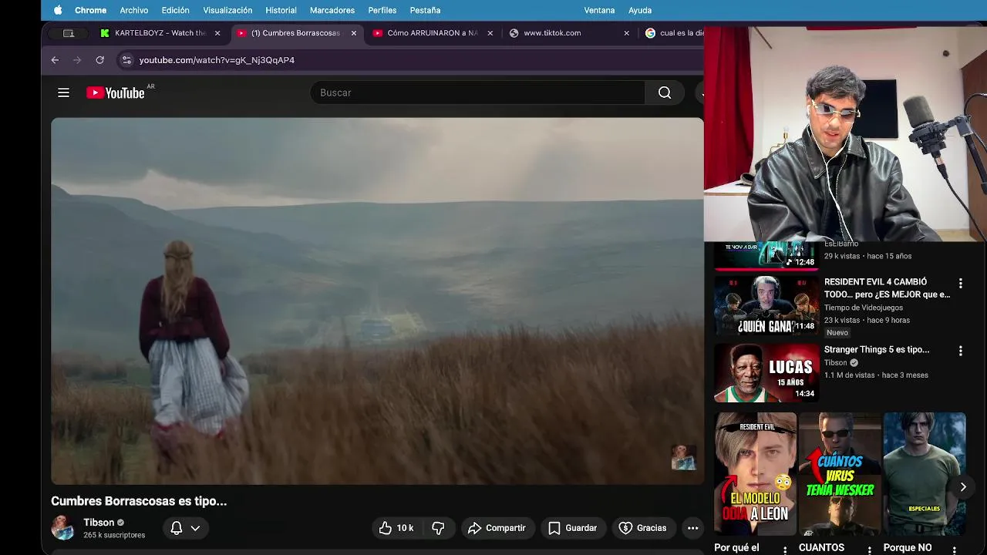
Task: Open the Historial menu
Action: click(x=281, y=10)
